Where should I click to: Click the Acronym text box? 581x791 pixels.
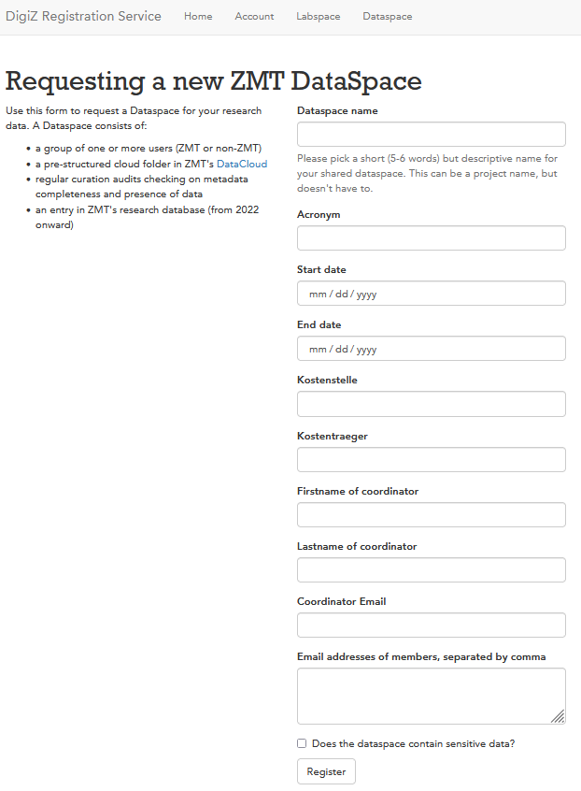pyautogui.click(x=431, y=238)
